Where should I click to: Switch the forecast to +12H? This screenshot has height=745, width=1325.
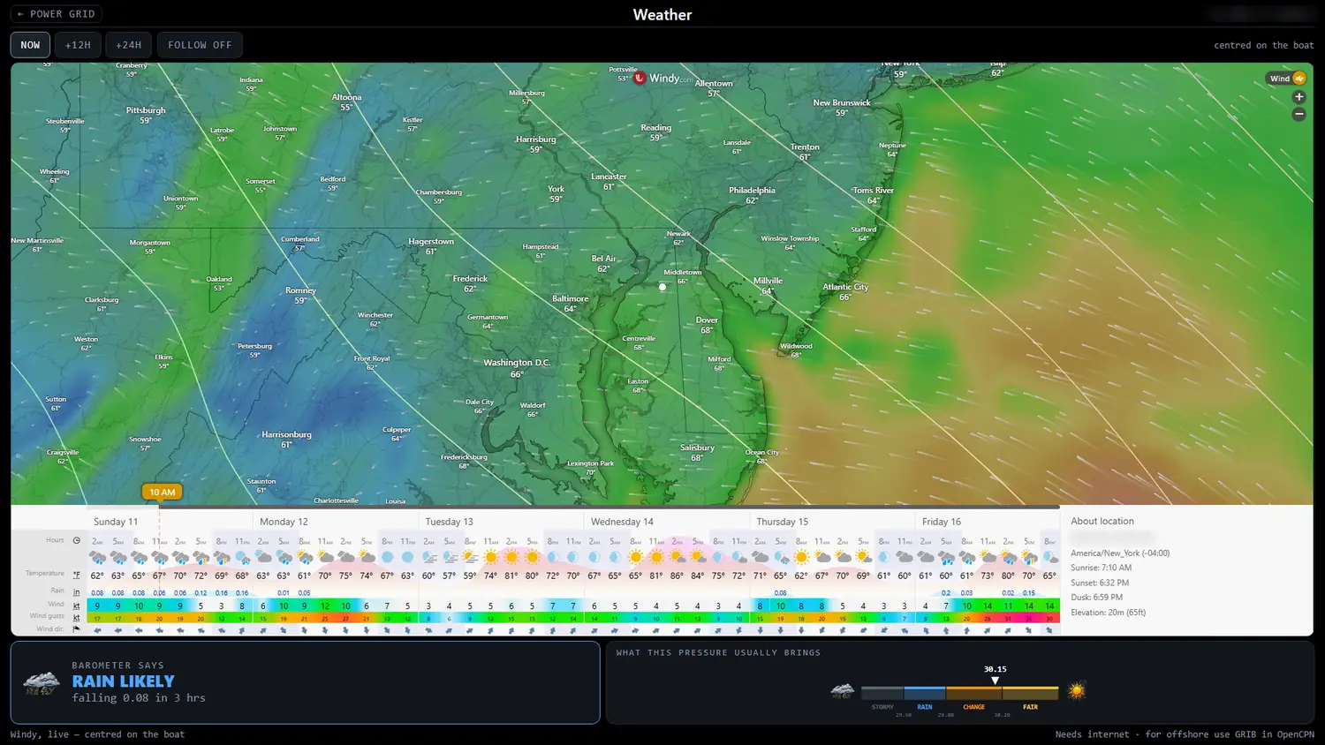point(78,45)
